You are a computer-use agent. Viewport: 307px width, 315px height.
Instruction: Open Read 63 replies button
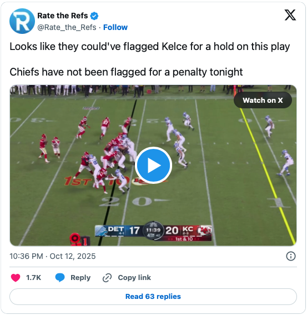(153, 297)
